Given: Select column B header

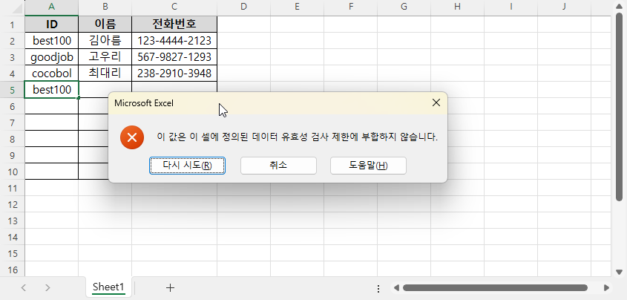Looking at the screenshot, I should (x=105, y=7).
